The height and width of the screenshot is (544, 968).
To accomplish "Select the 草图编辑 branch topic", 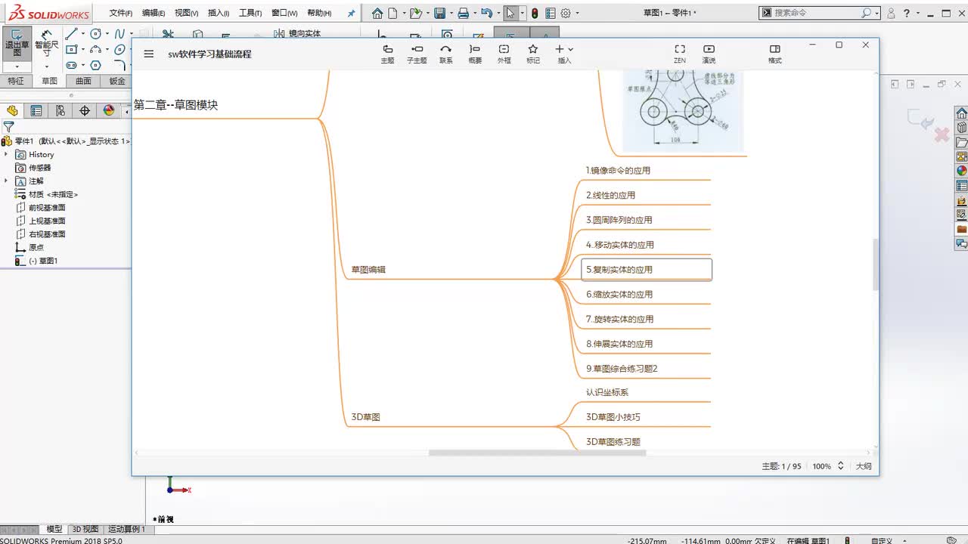I will 368,270.
